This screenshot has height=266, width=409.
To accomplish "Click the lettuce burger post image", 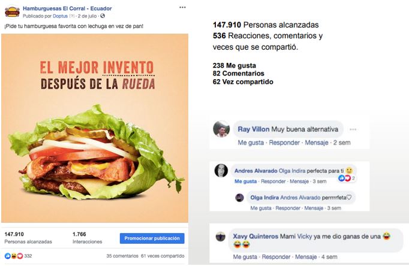I will click(x=95, y=128).
